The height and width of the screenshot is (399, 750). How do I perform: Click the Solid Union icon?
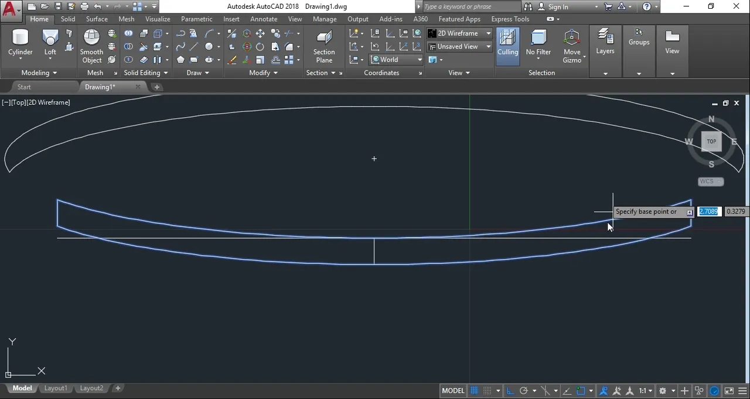tap(128, 34)
